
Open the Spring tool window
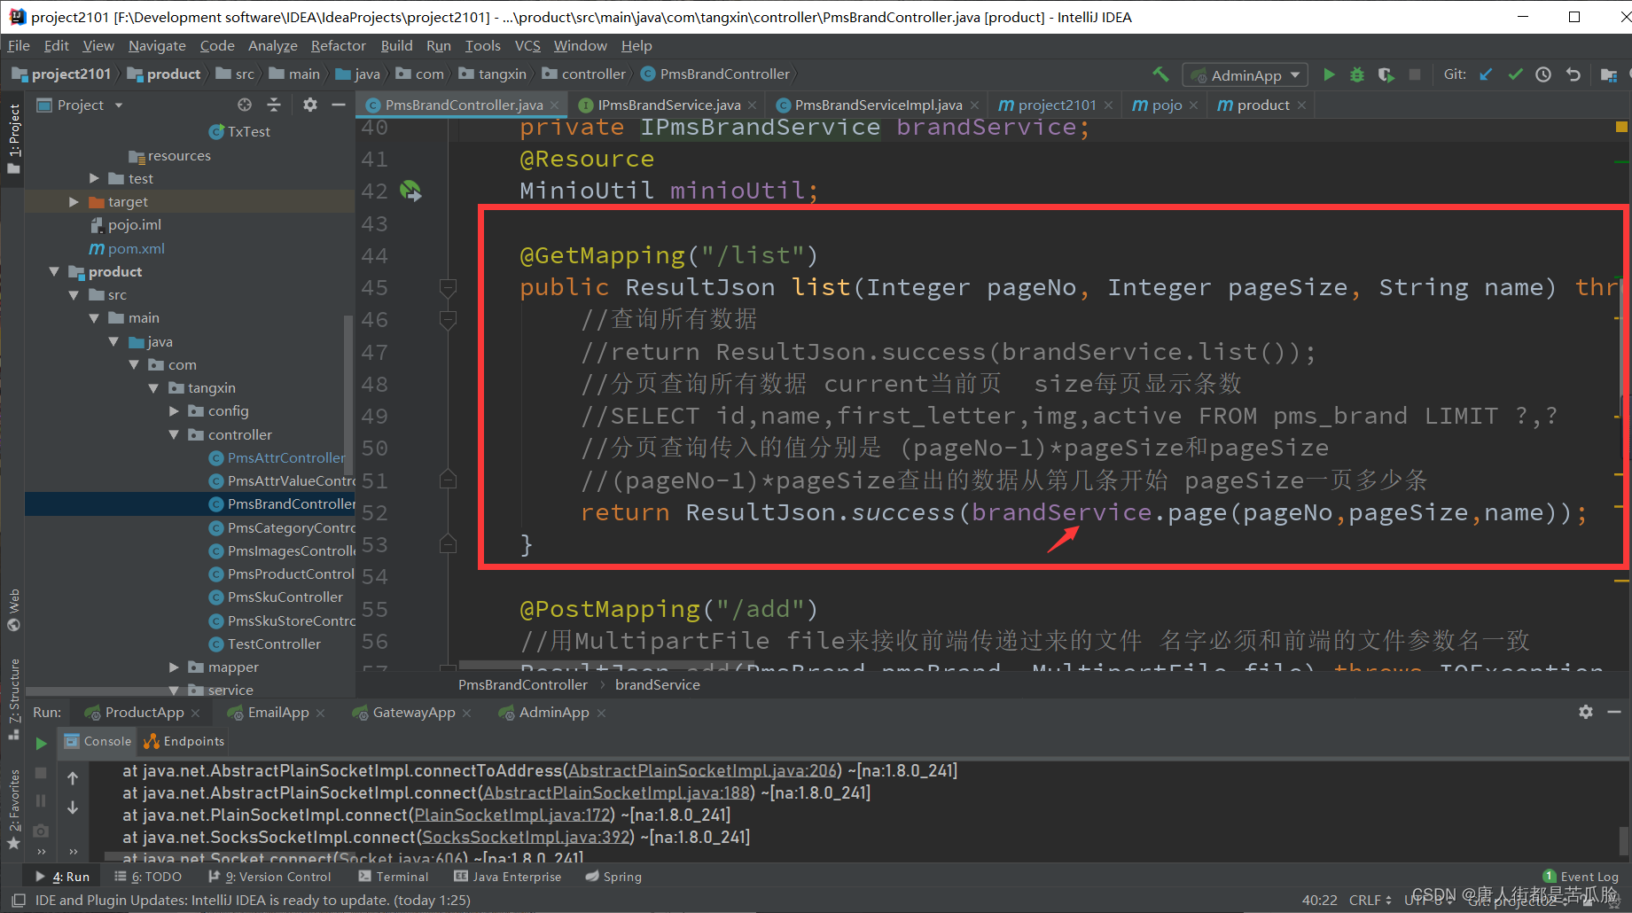point(613,877)
